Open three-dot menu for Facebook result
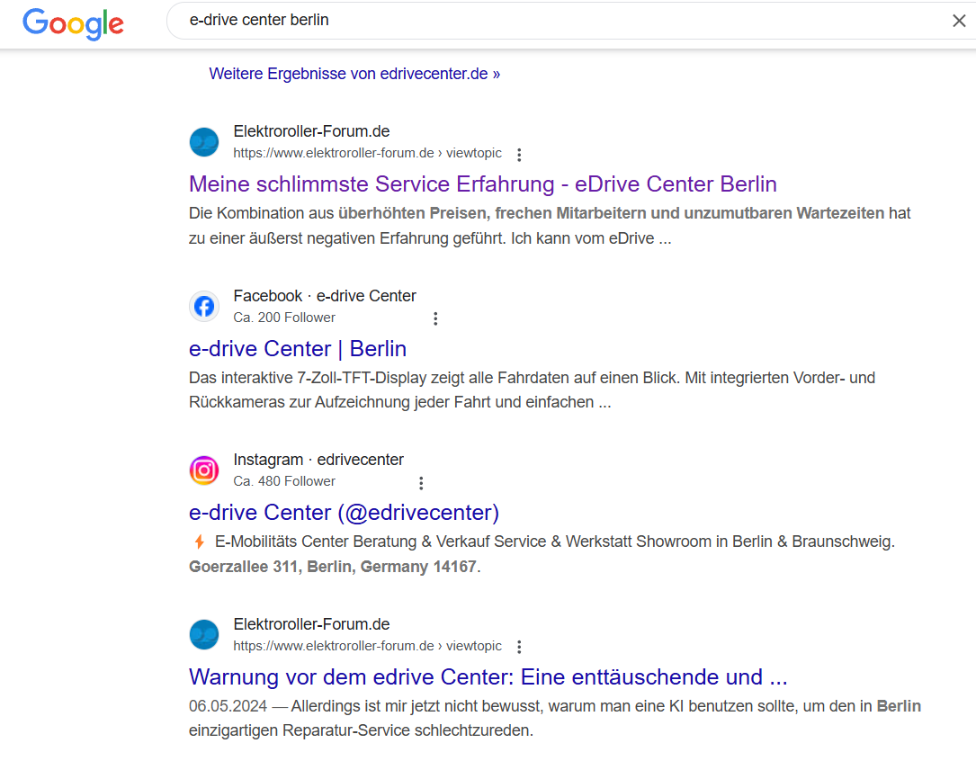Viewport: 976px width, 770px height. pos(435,318)
